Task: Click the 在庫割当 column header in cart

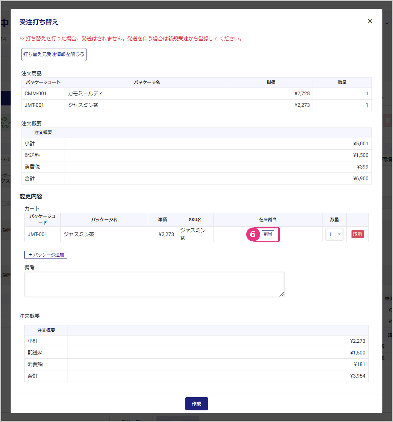Action: [x=267, y=220]
